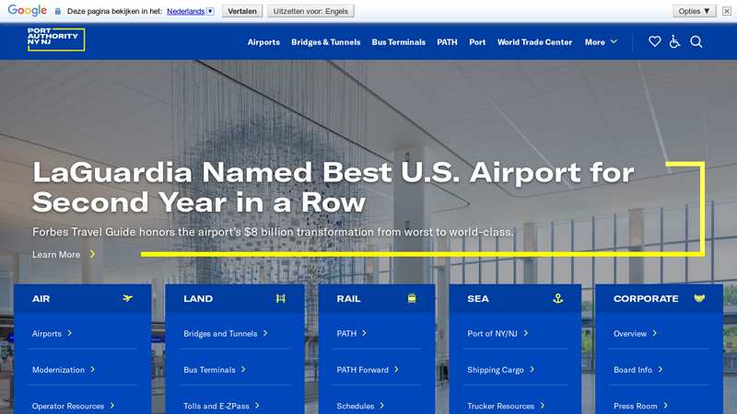Open site search via magnifier icon
Viewport: 737px width, 414px height.
(696, 41)
